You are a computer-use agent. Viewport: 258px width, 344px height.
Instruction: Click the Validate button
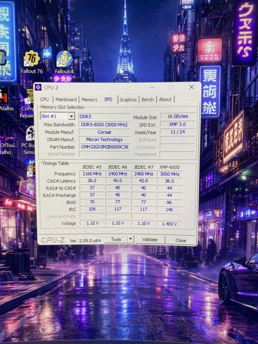point(150,240)
